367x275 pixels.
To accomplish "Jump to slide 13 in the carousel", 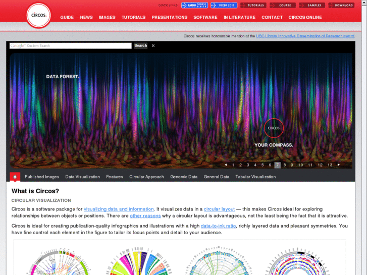I will [x=330, y=165].
